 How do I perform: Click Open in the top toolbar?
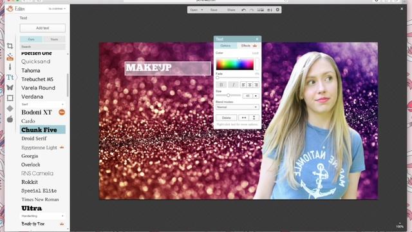point(194,10)
